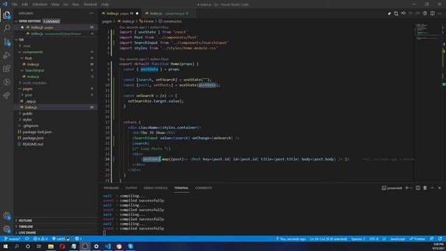Expand the OUTLINE section
The image size is (446, 251).
click(56, 220)
